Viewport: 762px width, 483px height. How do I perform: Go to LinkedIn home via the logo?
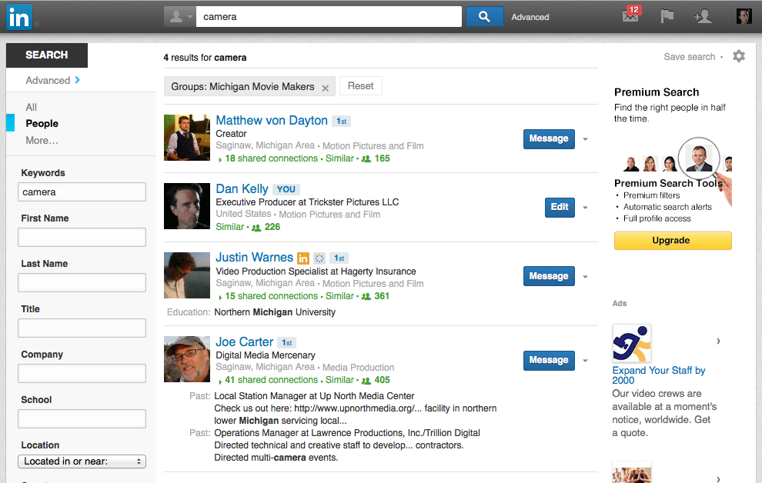coord(19,17)
